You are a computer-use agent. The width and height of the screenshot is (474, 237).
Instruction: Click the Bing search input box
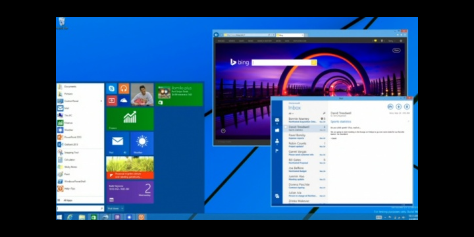[x=282, y=63]
